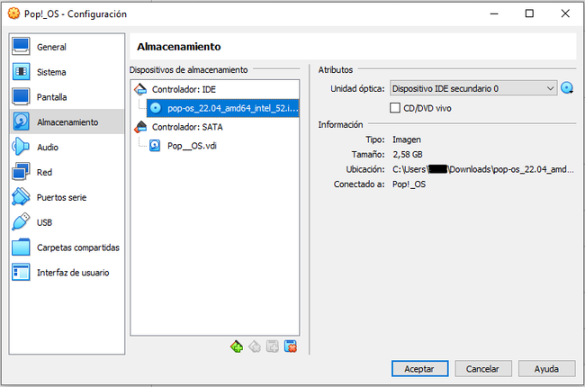Click the choose optical disk file icon
The width and height of the screenshot is (585, 387).
click(567, 88)
